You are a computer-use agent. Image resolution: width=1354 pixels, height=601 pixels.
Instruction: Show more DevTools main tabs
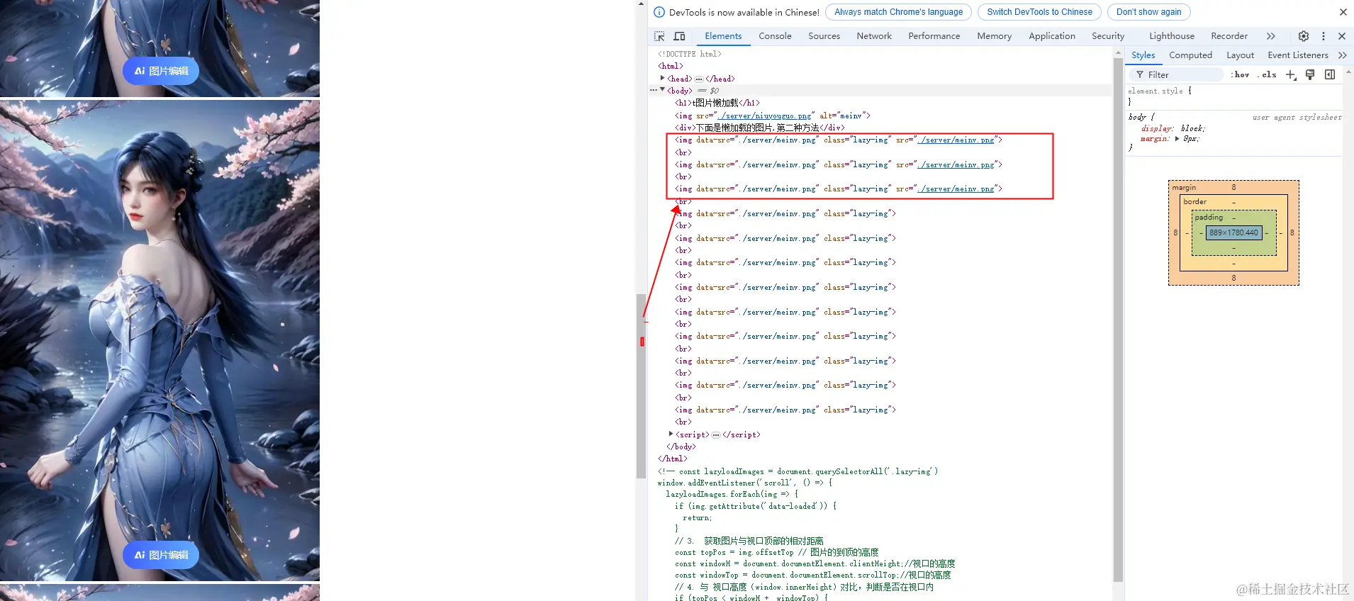click(x=1271, y=36)
